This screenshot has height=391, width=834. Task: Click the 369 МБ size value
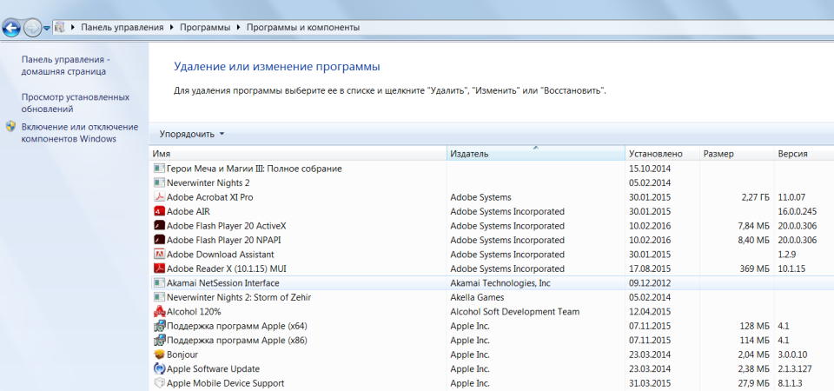(755, 268)
